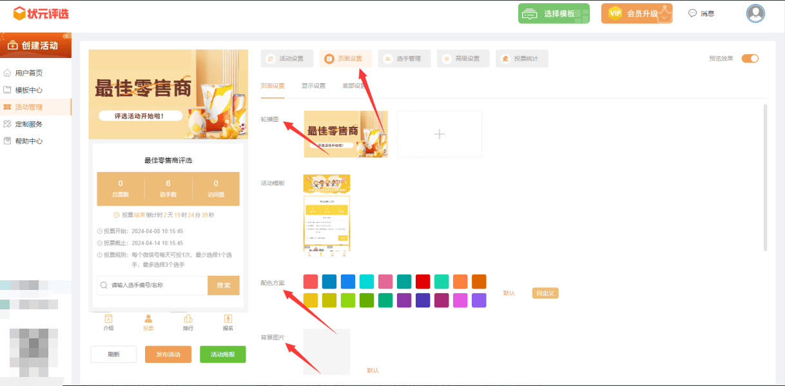785x386 pixels.
Task: Select the 报名 signup icon
Action: click(228, 322)
